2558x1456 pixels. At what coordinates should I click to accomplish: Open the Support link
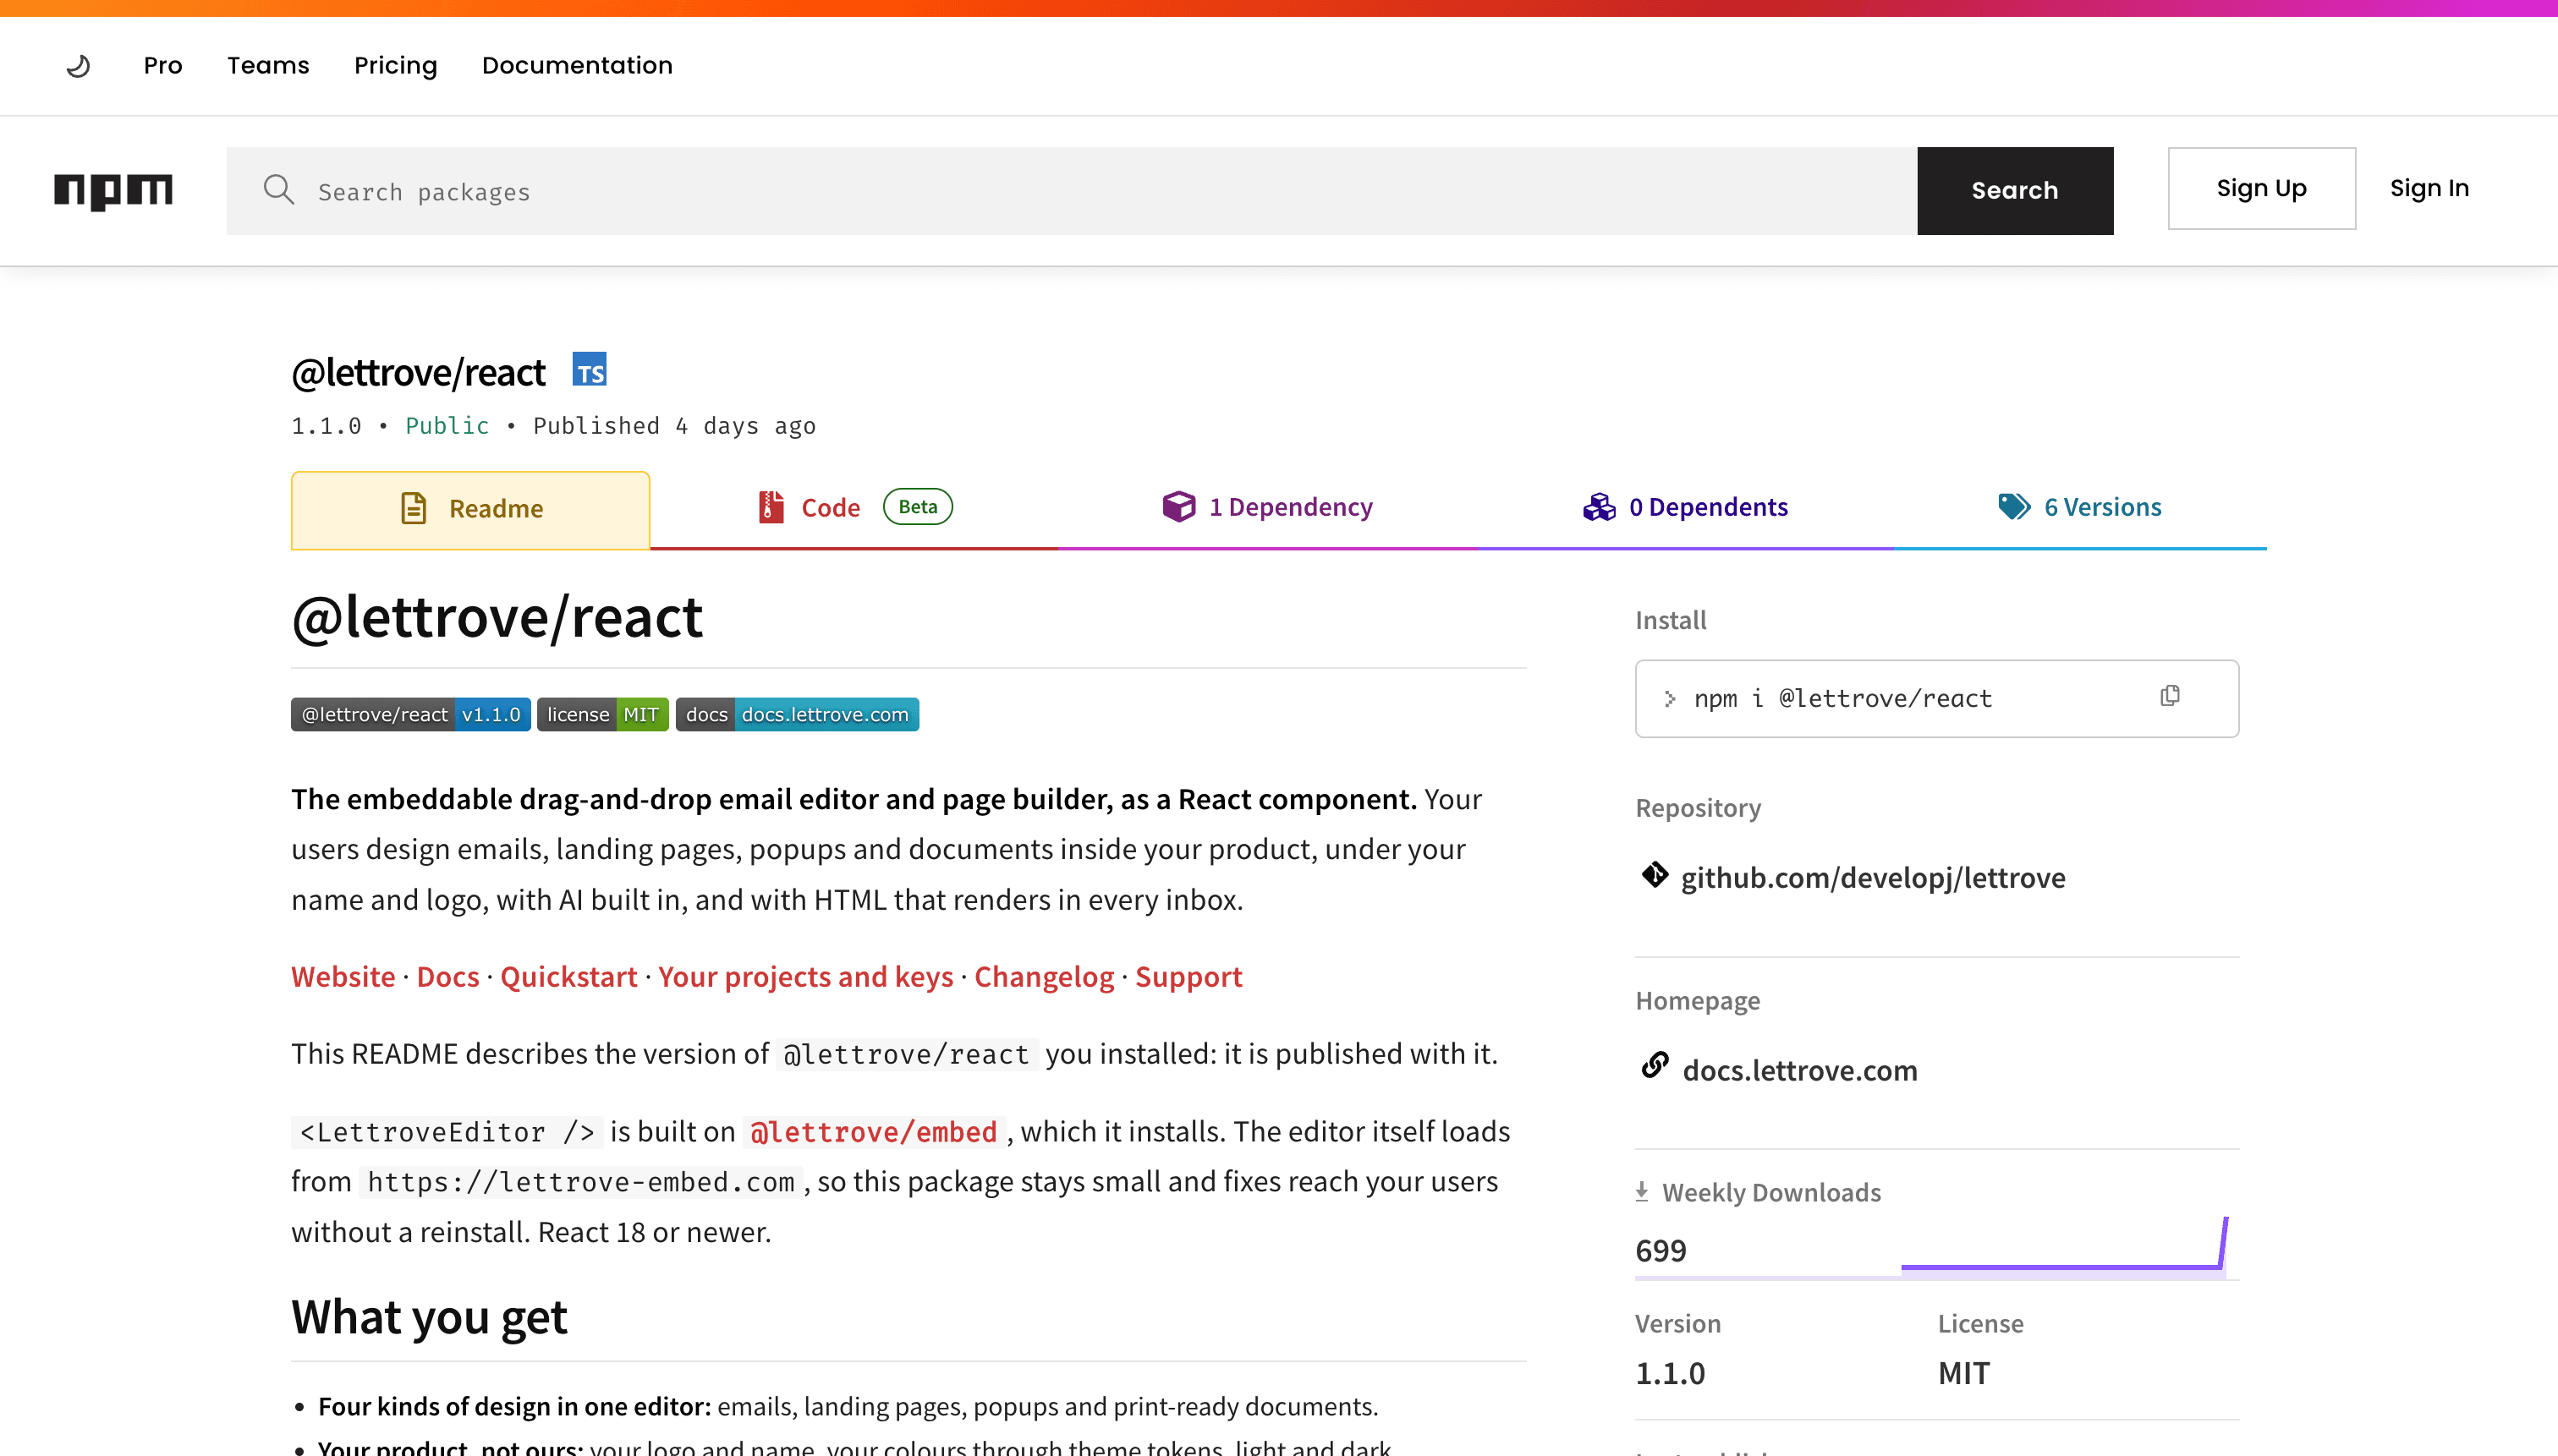click(1188, 977)
